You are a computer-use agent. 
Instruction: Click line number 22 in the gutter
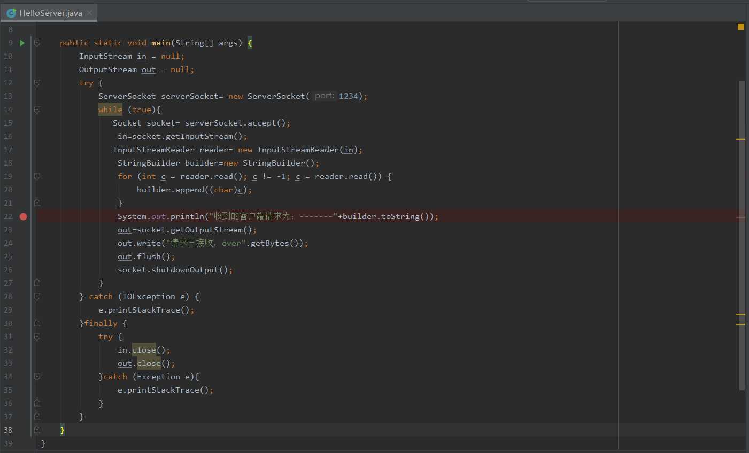coord(8,216)
